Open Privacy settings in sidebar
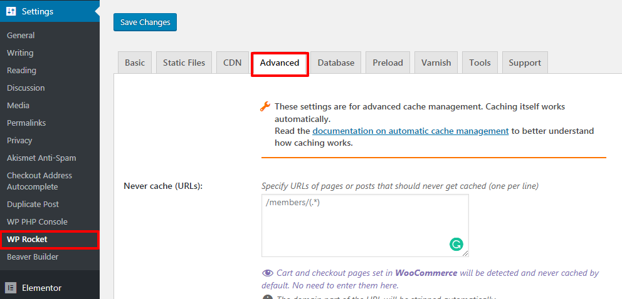This screenshot has height=299, width=622. tap(19, 140)
